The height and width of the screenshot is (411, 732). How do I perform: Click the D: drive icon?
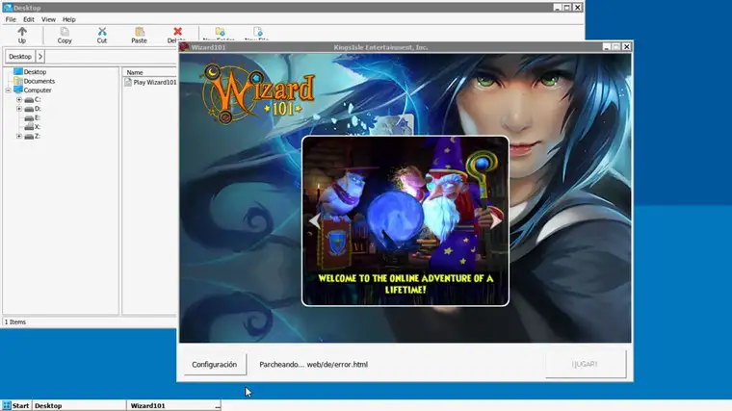tap(29, 109)
